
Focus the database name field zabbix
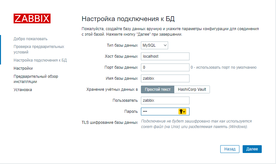[x=165, y=78]
